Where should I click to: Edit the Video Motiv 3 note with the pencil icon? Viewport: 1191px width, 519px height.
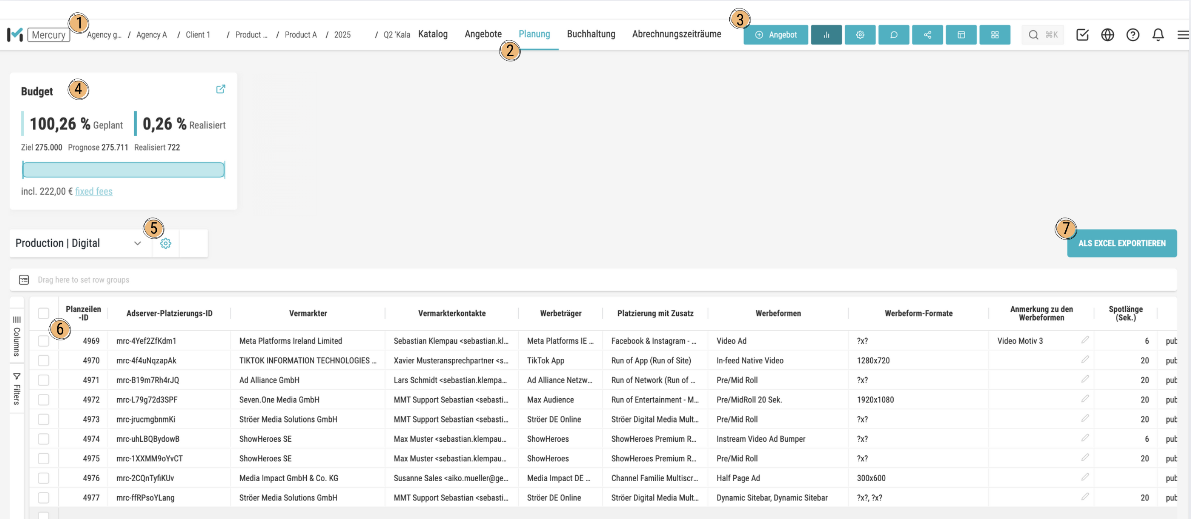[x=1085, y=340]
